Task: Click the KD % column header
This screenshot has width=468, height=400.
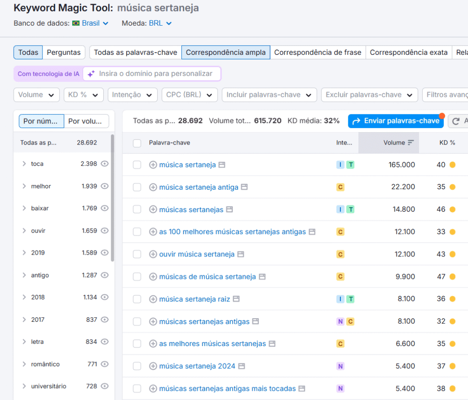Action: tap(447, 143)
